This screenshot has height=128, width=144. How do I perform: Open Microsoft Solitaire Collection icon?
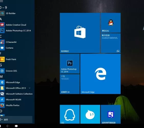click(2, 94)
